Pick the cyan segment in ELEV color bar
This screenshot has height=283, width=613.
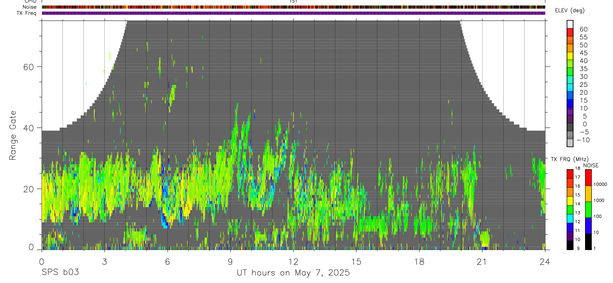[x=570, y=88]
